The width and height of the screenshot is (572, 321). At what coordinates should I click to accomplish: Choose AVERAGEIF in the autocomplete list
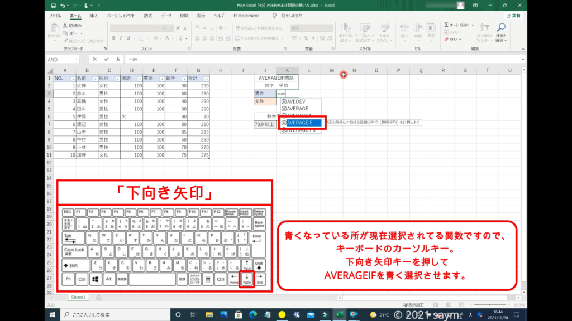tap(302, 122)
